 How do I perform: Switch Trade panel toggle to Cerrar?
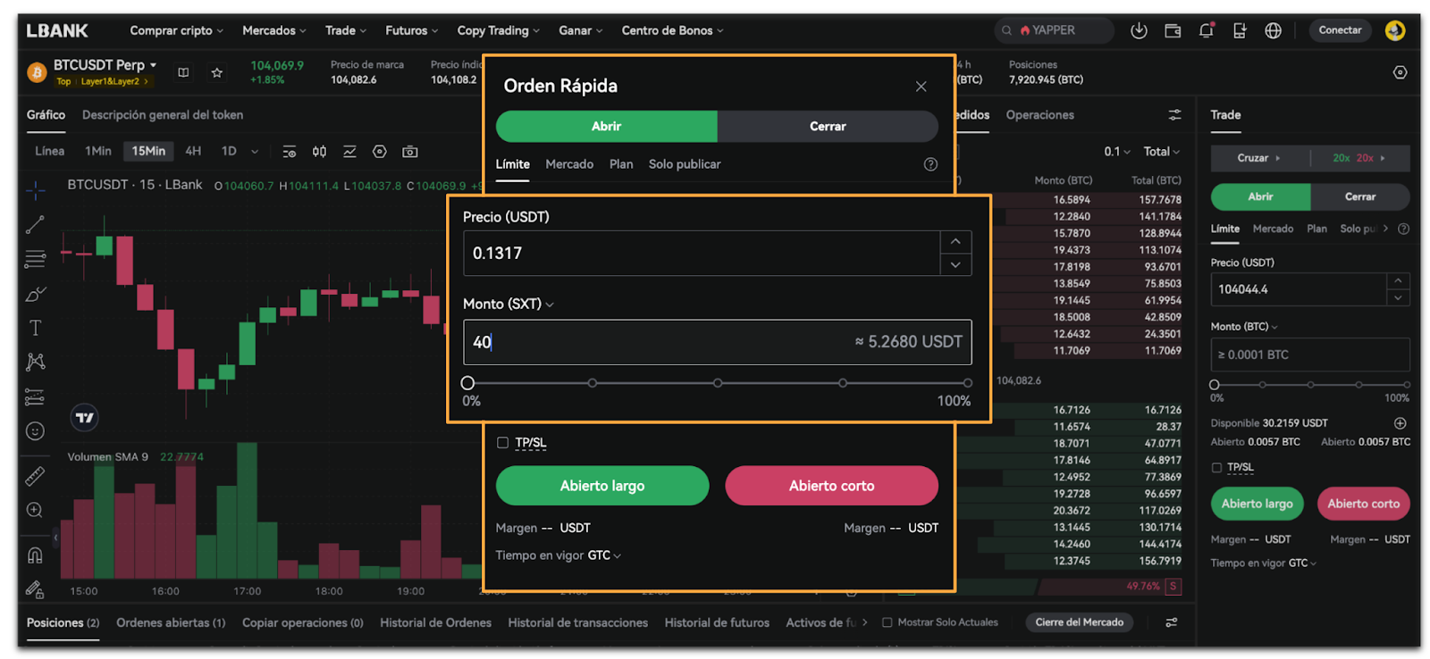point(1360,196)
